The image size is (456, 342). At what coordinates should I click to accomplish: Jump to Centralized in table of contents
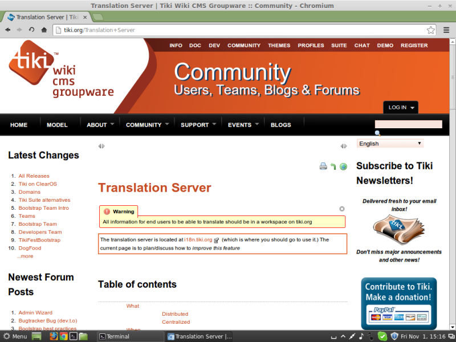(x=176, y=322)
